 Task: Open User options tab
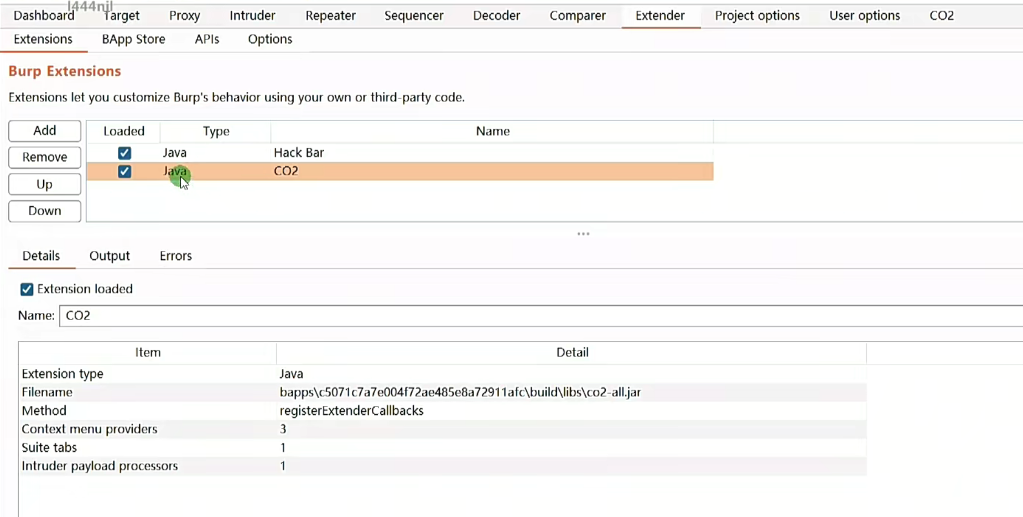pyautogui.click(x=865, y=15)
